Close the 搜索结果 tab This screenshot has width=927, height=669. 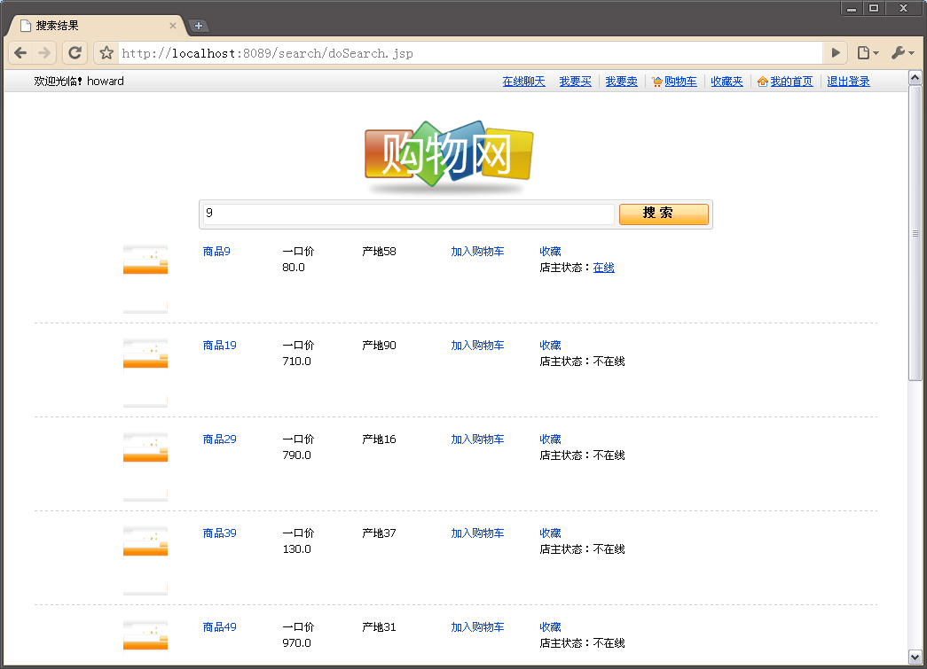point(173,26)
